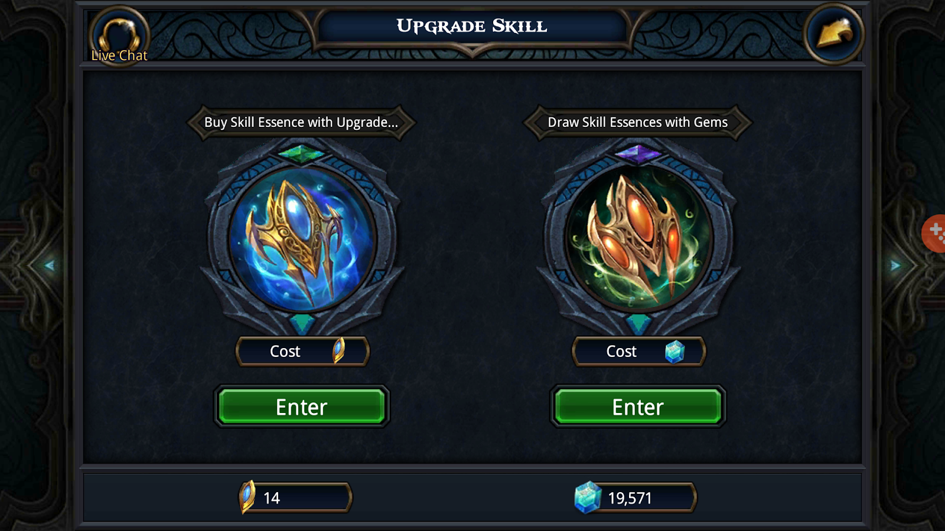
Task: Tap the Upgrade Skill title banner
Action: [x=472, y=27]
